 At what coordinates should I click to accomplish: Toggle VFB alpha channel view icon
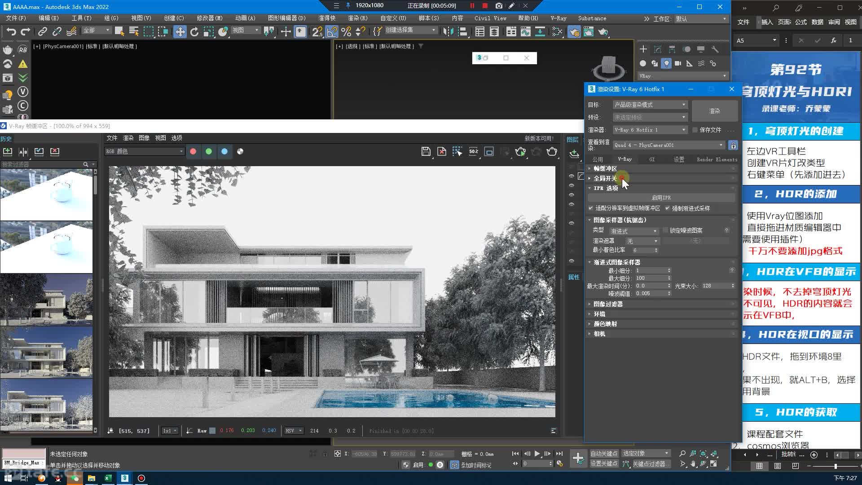pyautogui.click(x=240, y=151)
